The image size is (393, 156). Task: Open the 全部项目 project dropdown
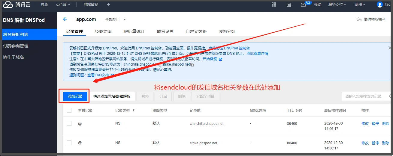116,19
